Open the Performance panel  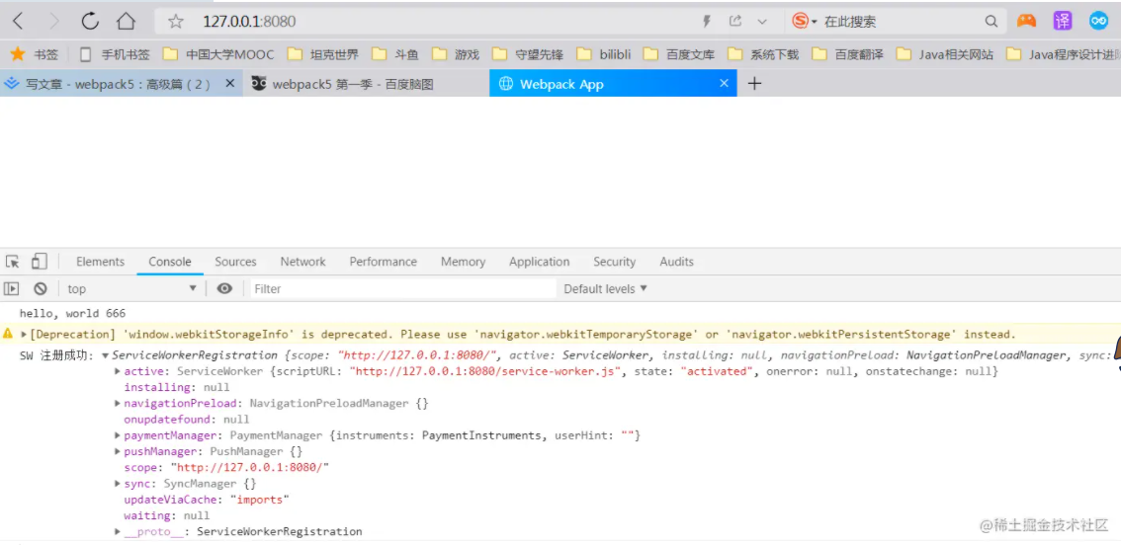384,262
